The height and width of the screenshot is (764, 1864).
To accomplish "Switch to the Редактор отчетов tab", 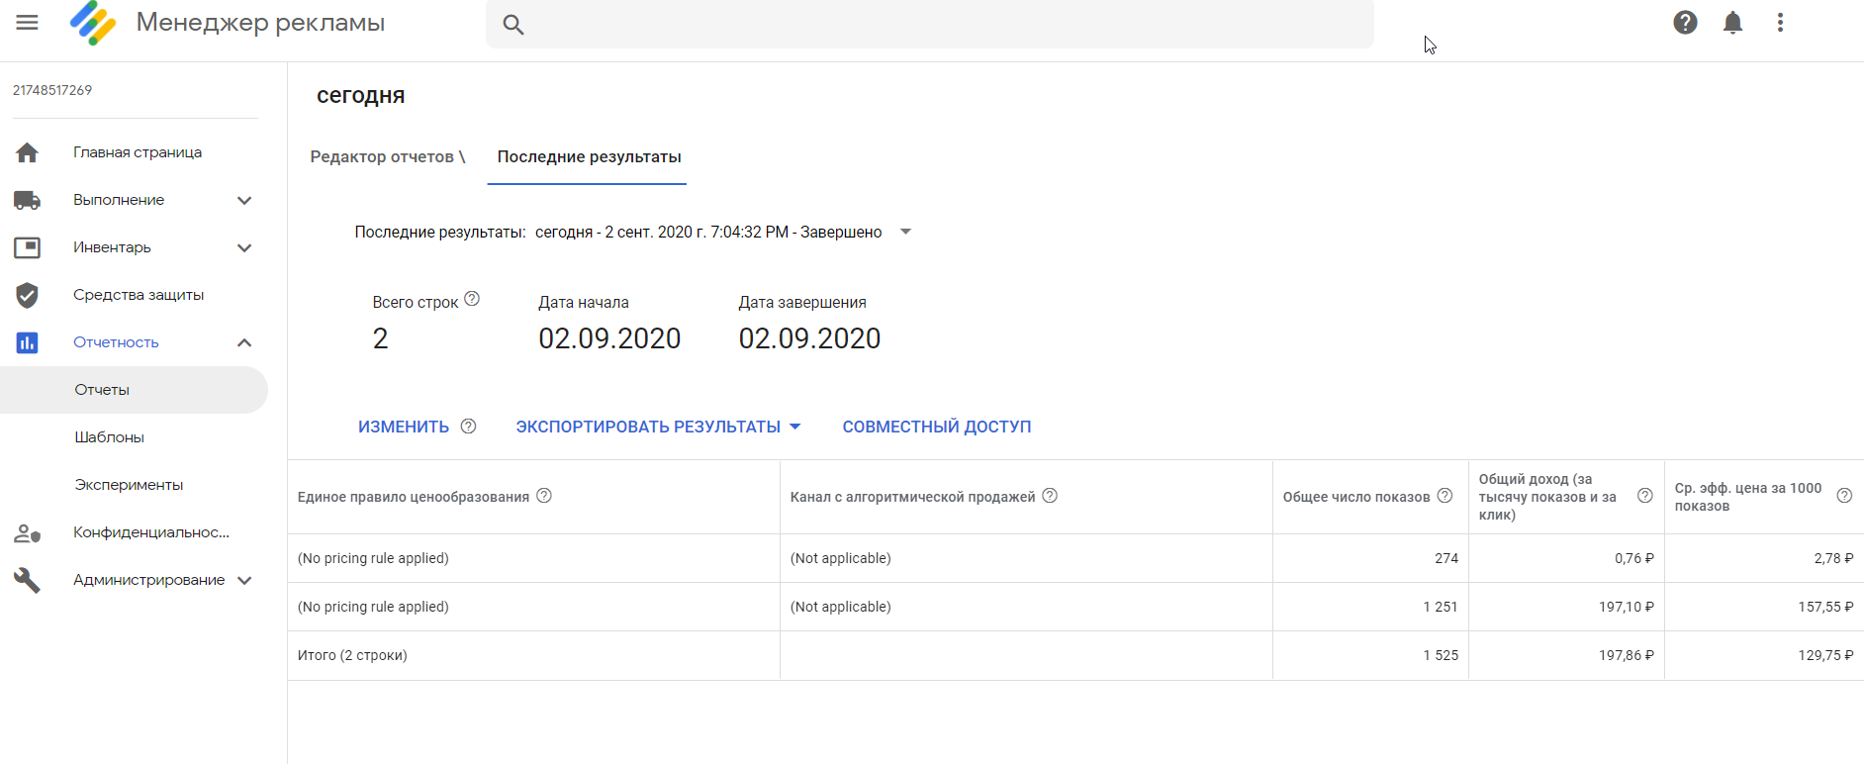I will coord(387,157).
